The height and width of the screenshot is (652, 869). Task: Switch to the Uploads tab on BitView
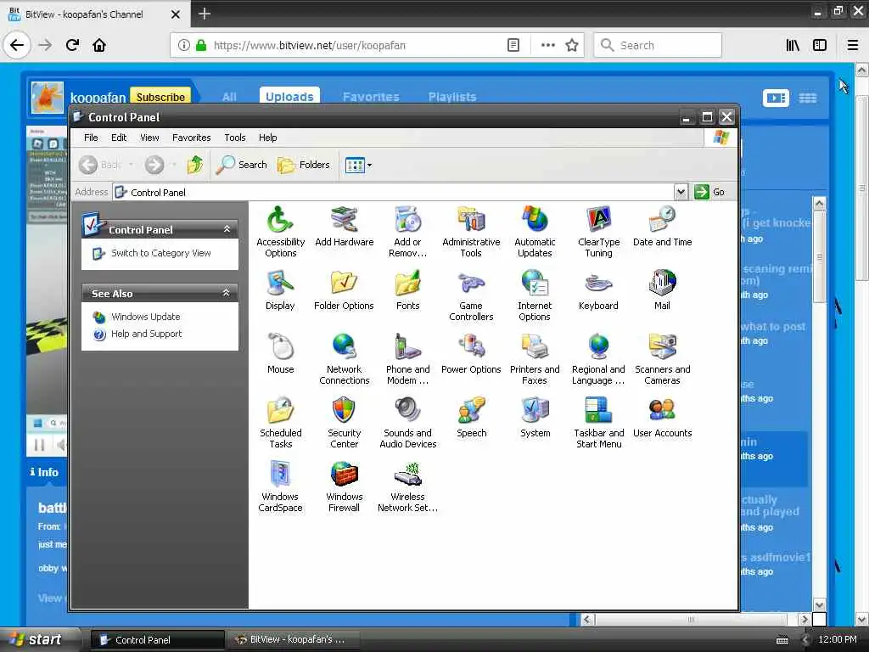pos(289,96)
